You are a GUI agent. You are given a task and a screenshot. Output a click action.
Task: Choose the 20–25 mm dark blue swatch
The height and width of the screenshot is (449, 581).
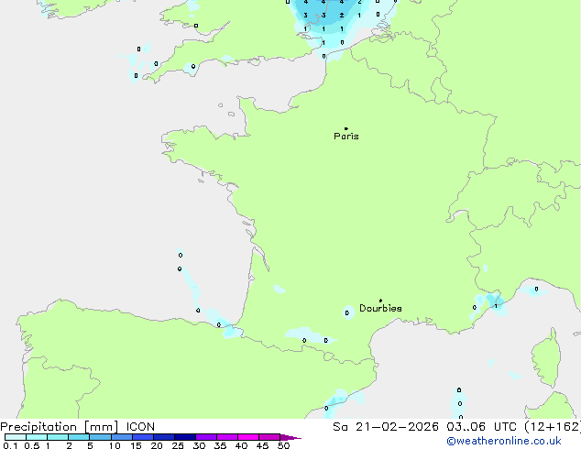163,437
